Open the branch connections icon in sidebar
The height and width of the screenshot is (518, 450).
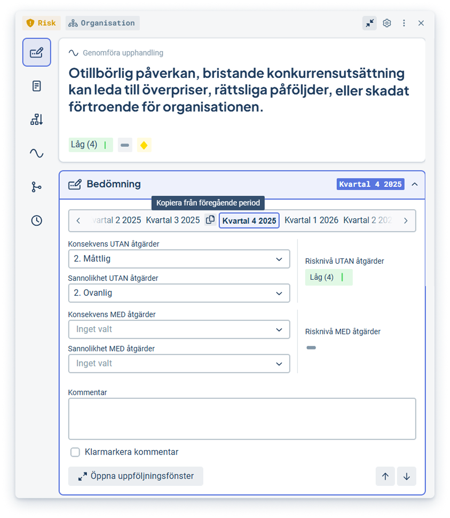pos(36,187)
